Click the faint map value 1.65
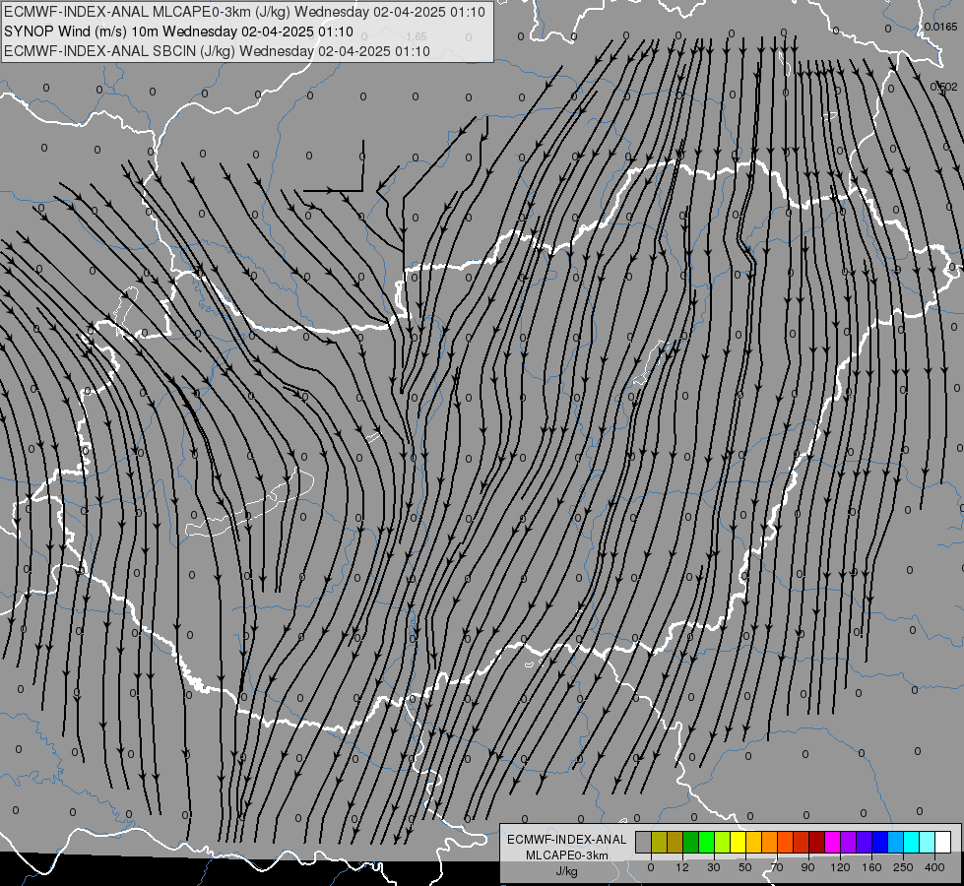 point(417,36)
